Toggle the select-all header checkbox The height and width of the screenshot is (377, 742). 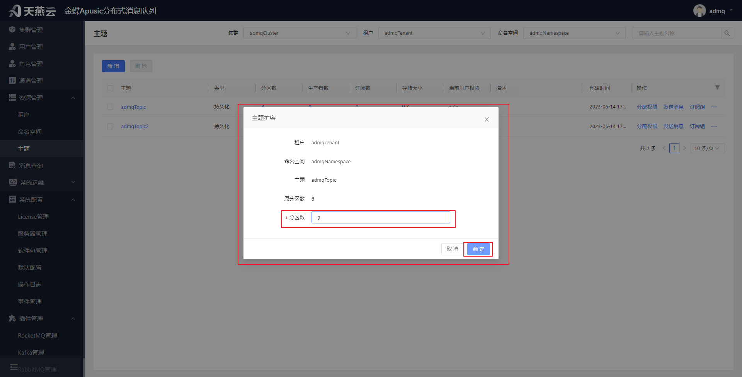point(110,88)
